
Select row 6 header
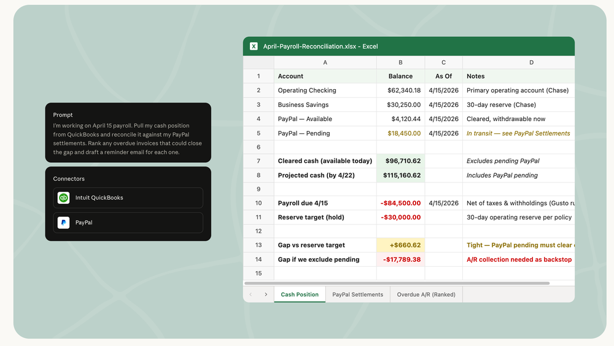pyautogui.click(x=258, y=147)
